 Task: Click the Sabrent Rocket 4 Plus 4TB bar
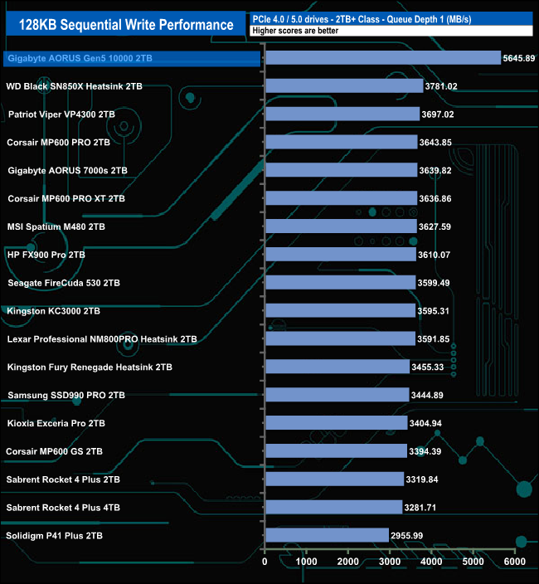pos(334,508)
